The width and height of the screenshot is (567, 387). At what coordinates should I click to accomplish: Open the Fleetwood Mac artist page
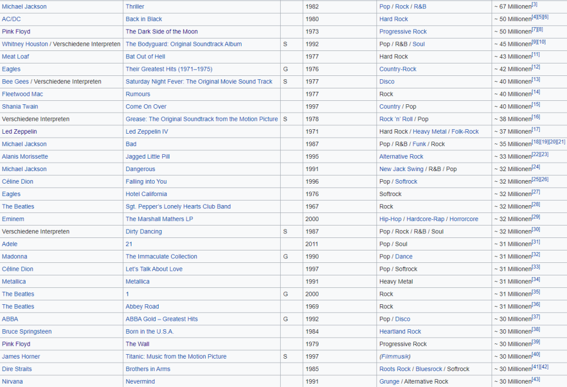(22, 94)
